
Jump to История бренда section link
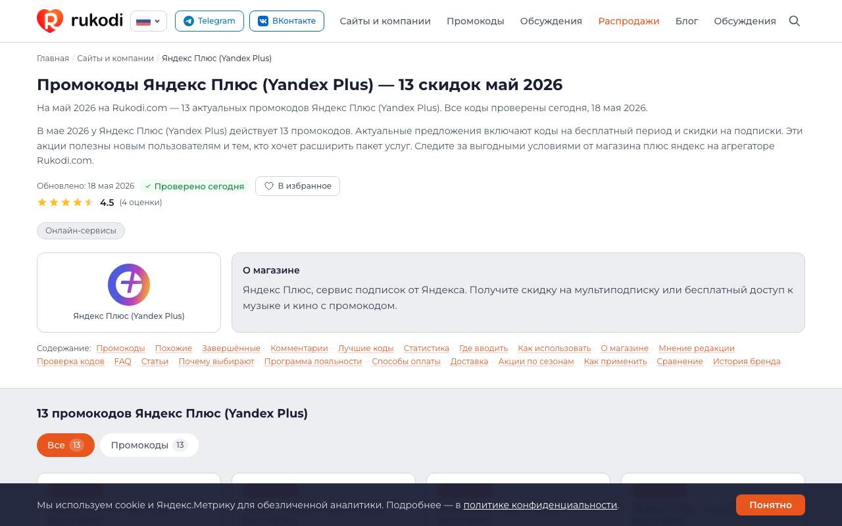[747, 362]
